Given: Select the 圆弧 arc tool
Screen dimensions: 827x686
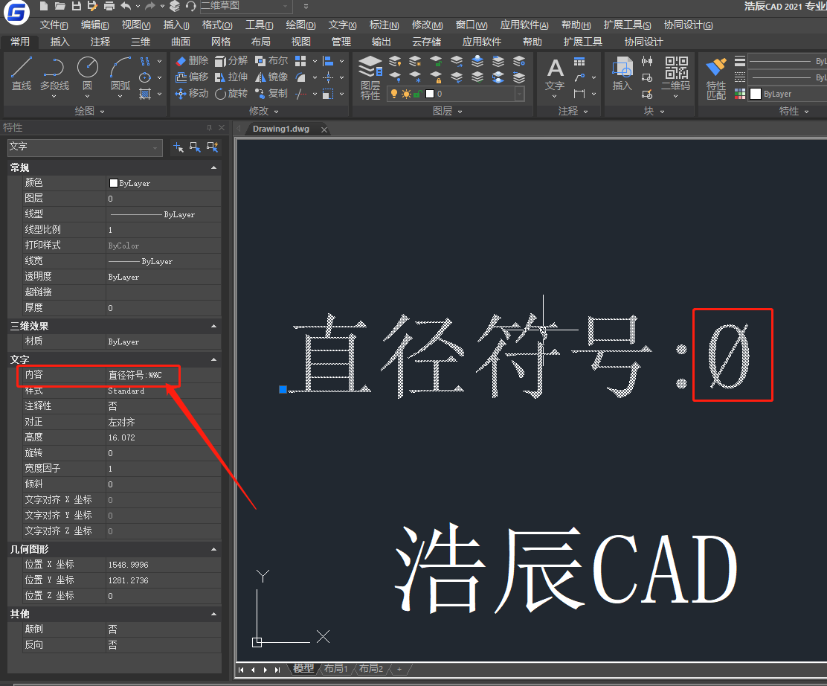Looking at the screenshot, I should tap(120, 74).
